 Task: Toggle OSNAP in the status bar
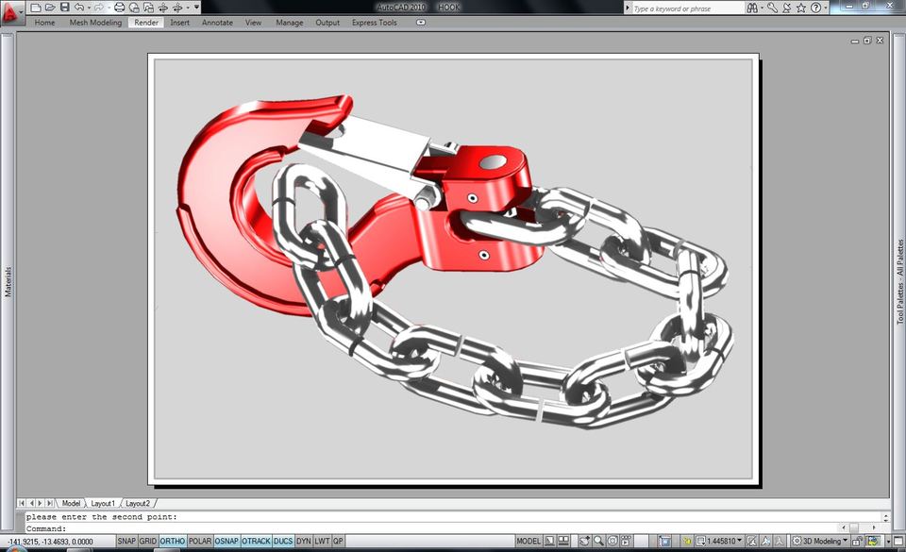[226, 541]
